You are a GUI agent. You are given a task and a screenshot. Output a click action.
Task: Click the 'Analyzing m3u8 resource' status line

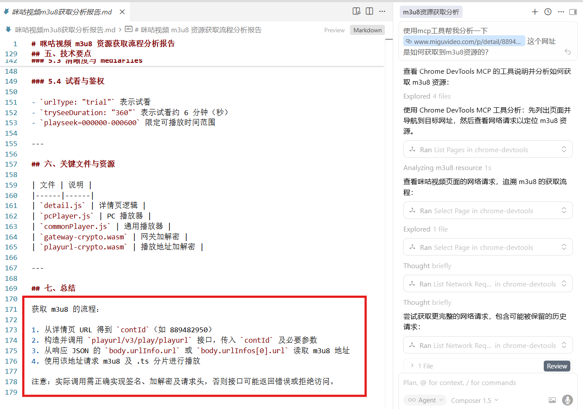coord(447,168)
